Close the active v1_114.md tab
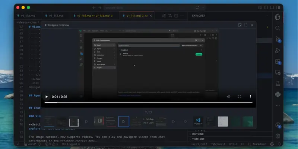The width and height of the screenshot is (298, 149). pos(151,16)
